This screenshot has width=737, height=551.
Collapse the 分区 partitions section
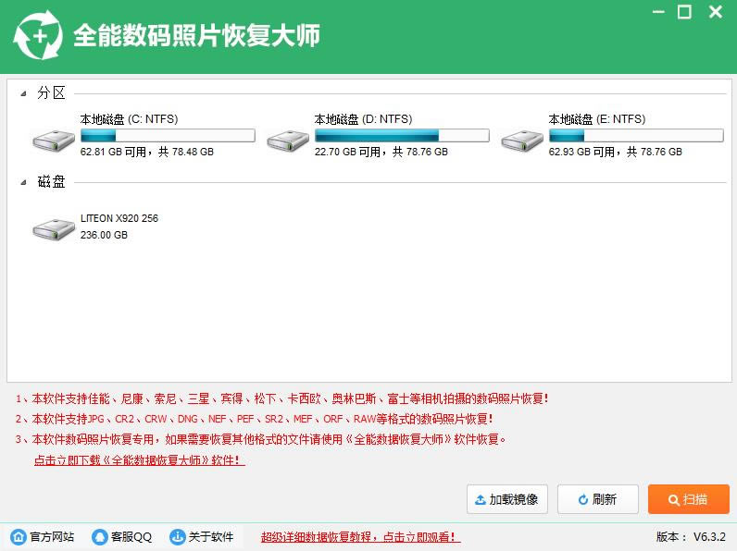[23, 94]
